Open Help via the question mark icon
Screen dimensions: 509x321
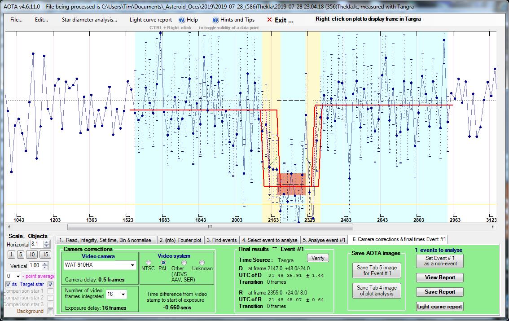pyautogui.click(x=182, y=20)
